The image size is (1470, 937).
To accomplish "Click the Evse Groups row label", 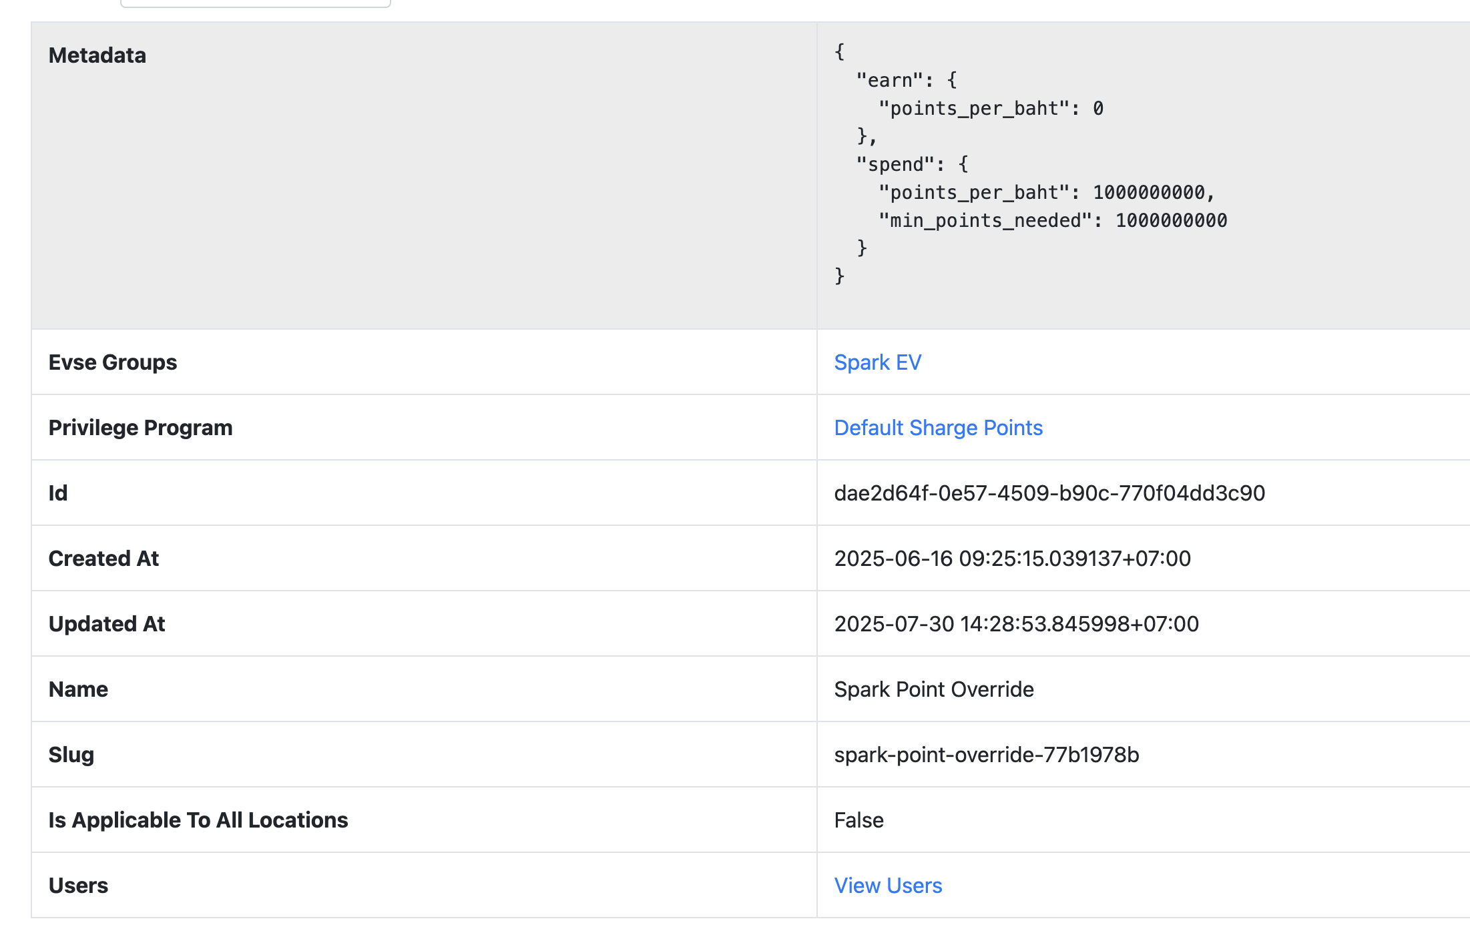I will 113,362.
